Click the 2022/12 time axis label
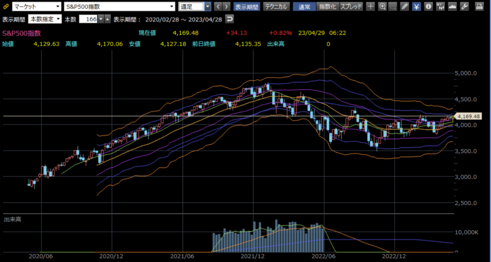This screenshot has height=262, width=491. tap(395, 257)
